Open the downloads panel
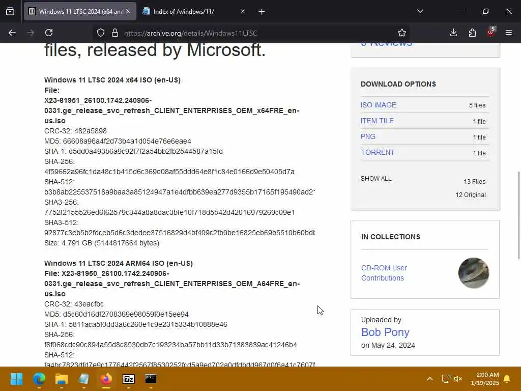This screenshot has height=391, width=521. coord(453,33)
